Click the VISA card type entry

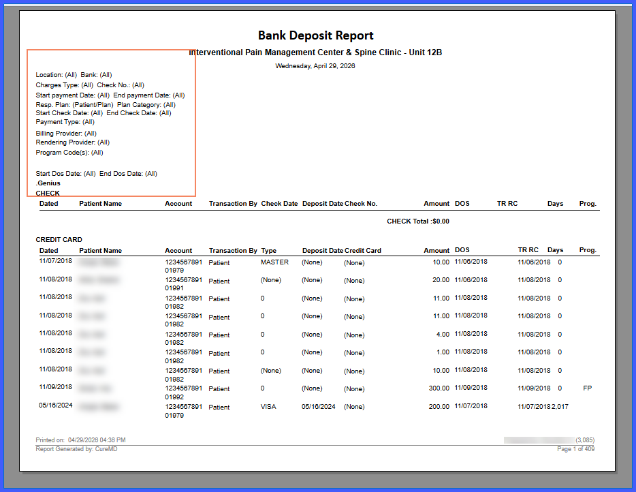268,406
